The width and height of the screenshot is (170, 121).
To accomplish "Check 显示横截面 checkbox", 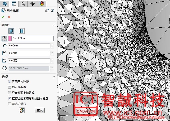I will pos(10,87).
